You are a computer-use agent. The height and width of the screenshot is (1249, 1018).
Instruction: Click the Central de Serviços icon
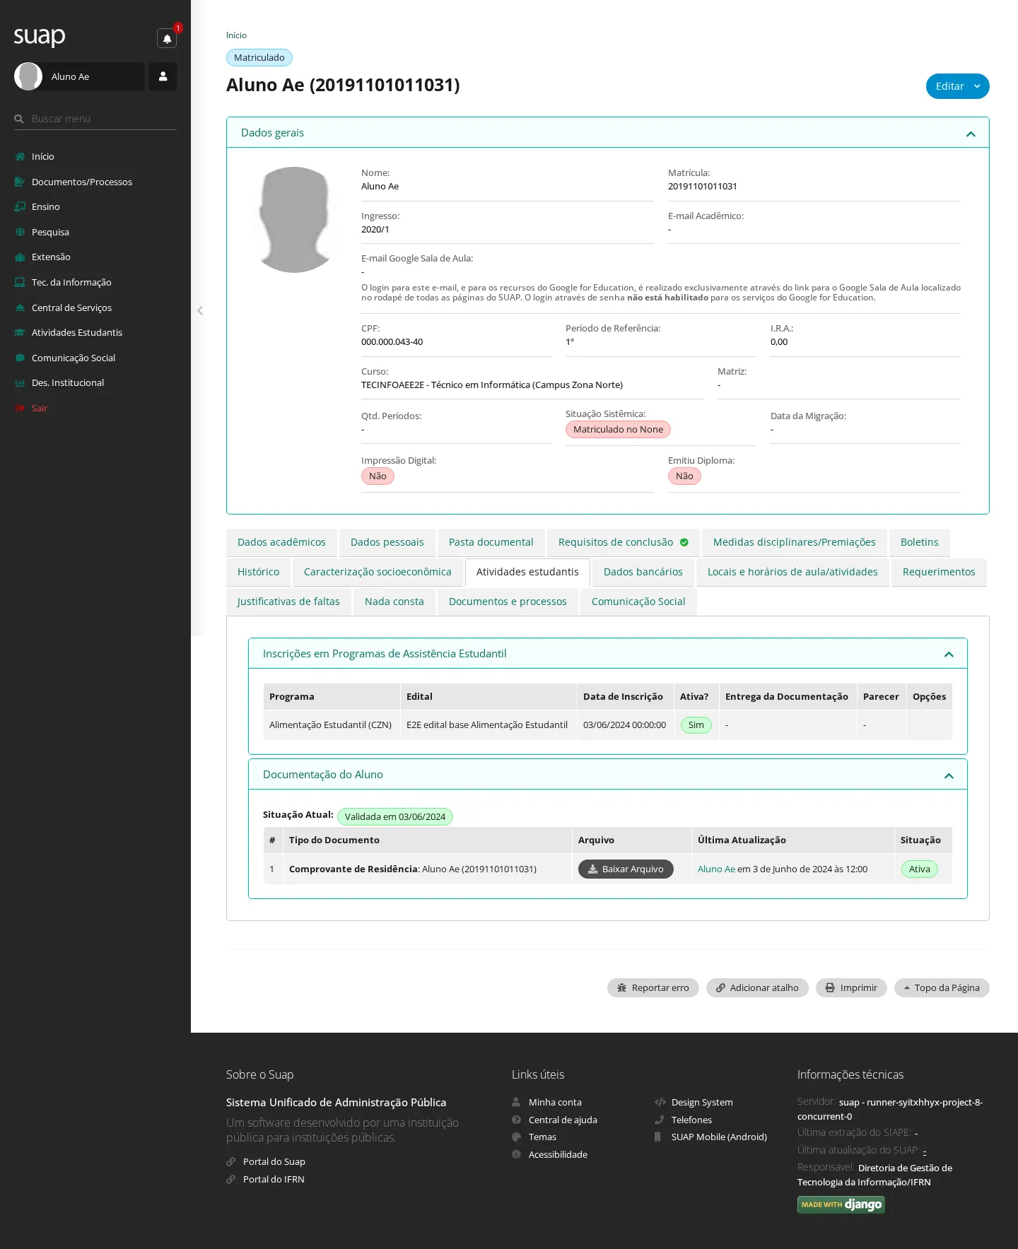pyautogui.click(x=20, y=308)
